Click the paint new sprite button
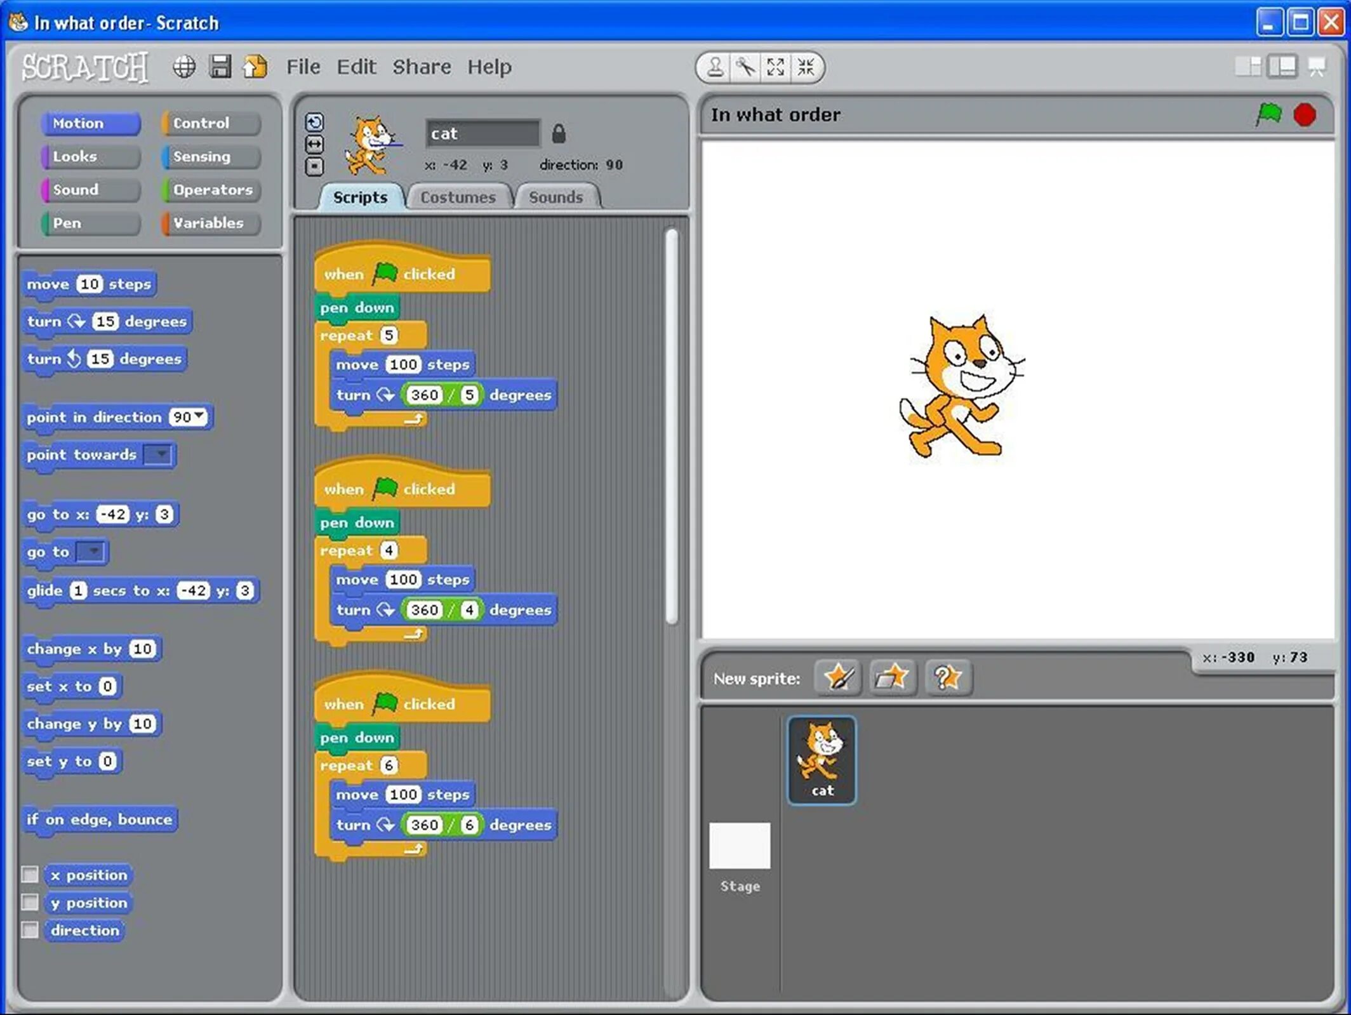 point(839,678)
